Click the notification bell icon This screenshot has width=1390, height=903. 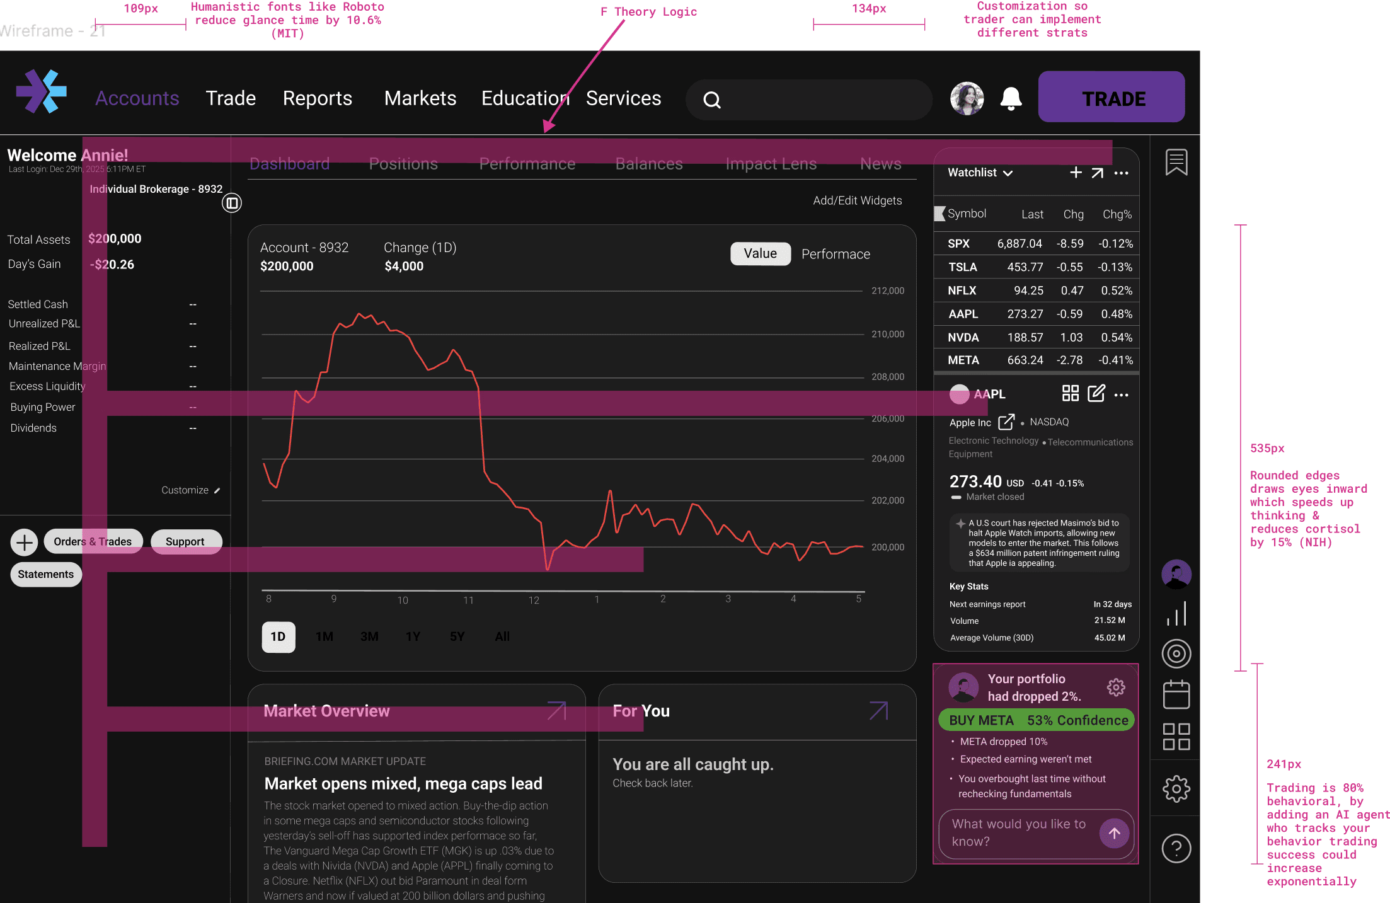1011,99
